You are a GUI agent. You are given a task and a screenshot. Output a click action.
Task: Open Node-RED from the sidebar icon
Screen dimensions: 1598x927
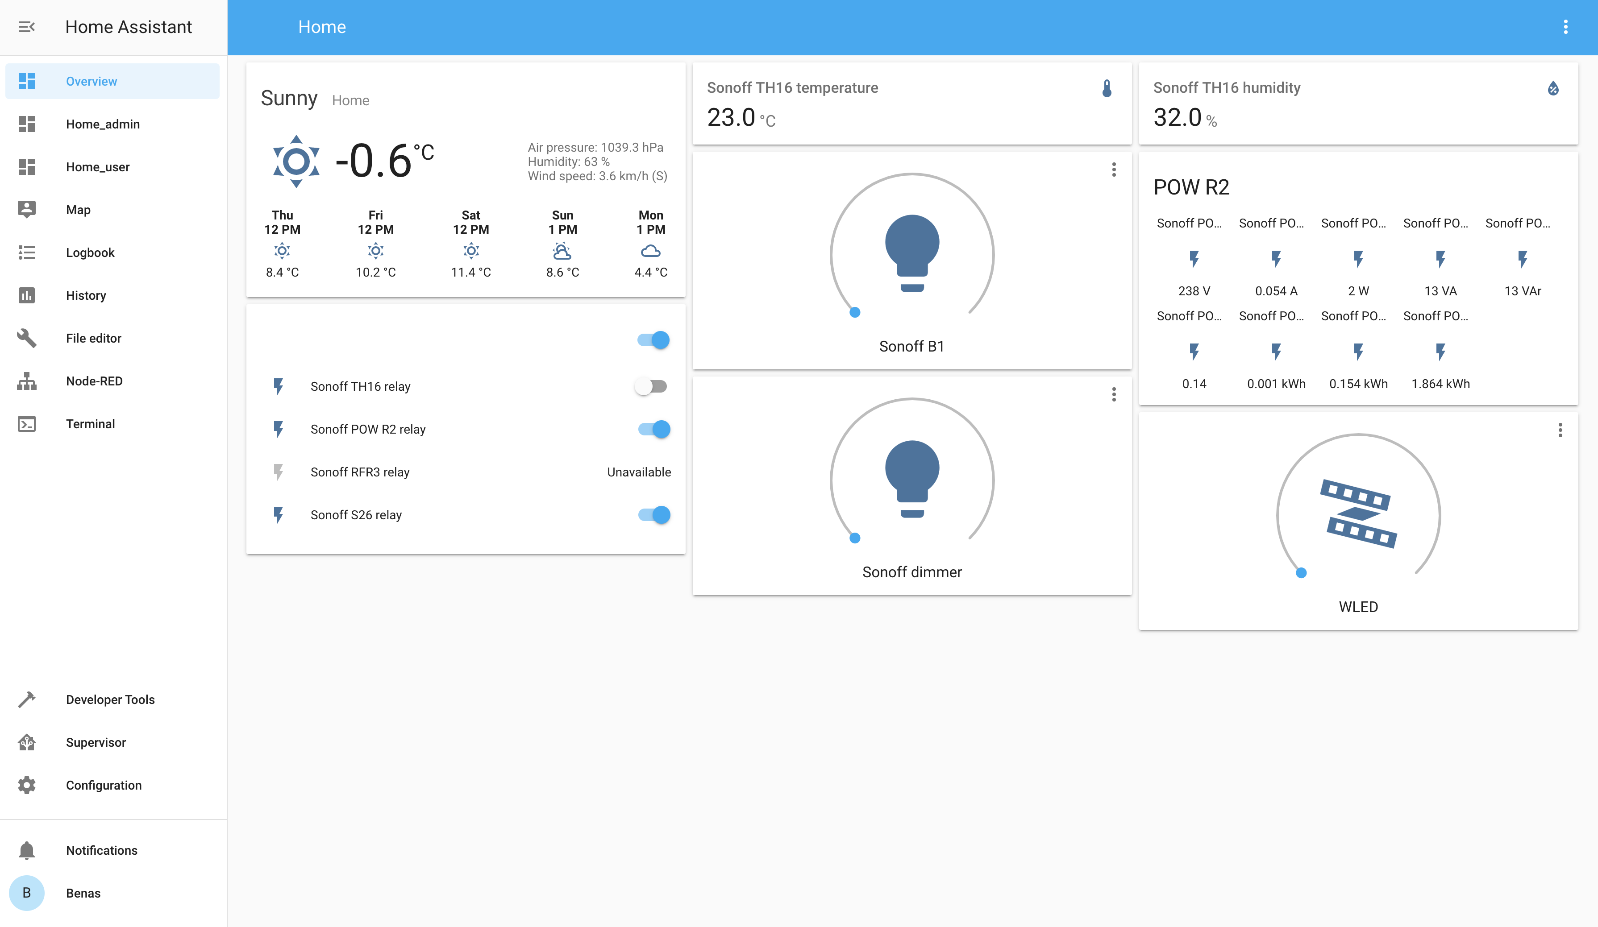pos(27,381)
